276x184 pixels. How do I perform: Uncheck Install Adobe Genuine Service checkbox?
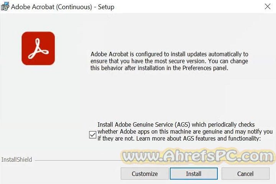93,135
